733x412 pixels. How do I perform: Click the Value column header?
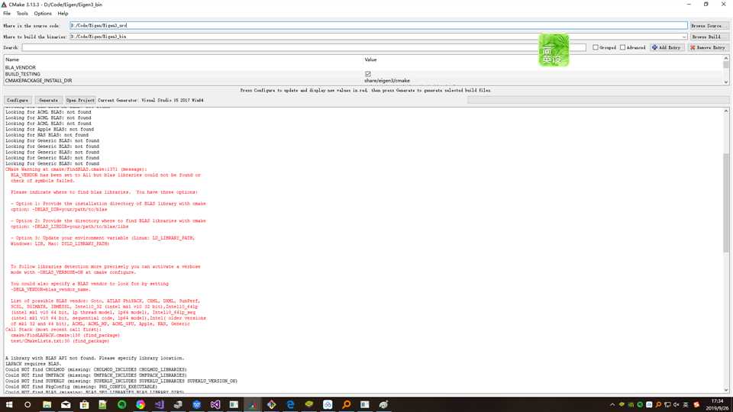[x=370, y=60]
